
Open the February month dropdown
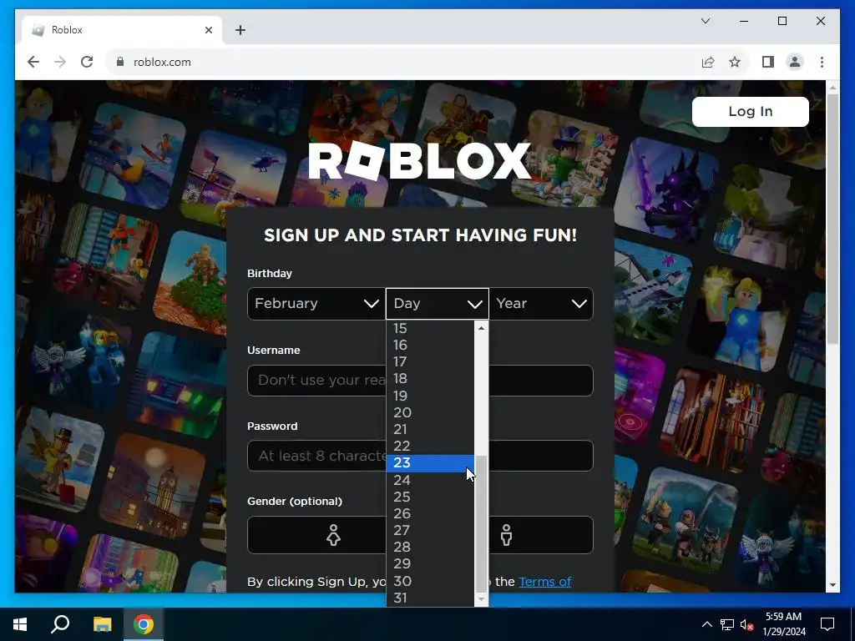(x=316, y=304)
